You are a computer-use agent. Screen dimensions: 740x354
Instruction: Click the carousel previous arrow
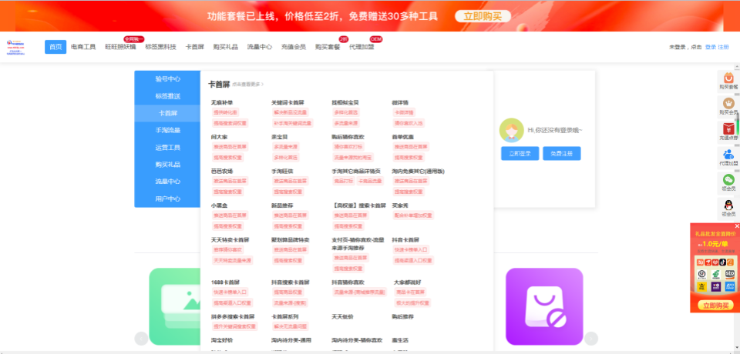[141, 339]
